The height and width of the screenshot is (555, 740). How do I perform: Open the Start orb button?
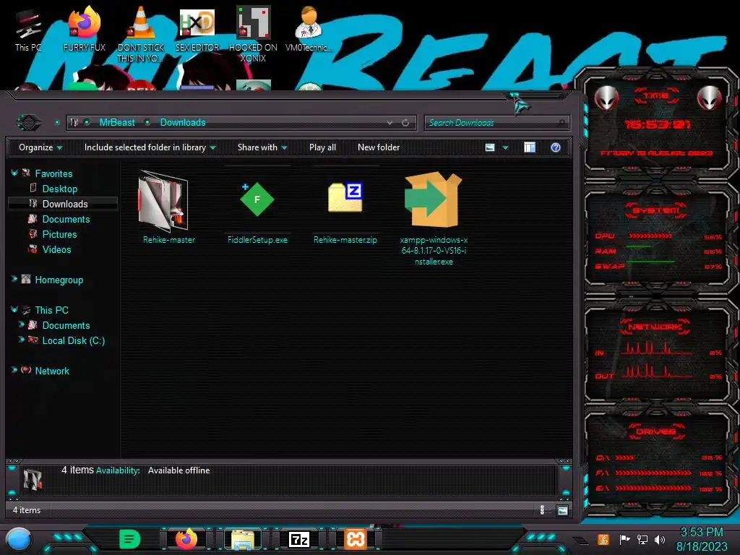point(19,539)
